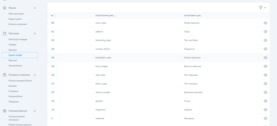Expand the dropdown arrow beside filter icon
The width and height of the screenshot is (277, 126).
pos(265,8)
